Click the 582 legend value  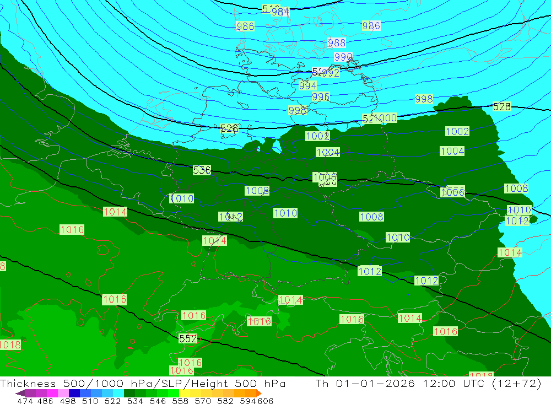pyautogui.click(x=225, y=401)
